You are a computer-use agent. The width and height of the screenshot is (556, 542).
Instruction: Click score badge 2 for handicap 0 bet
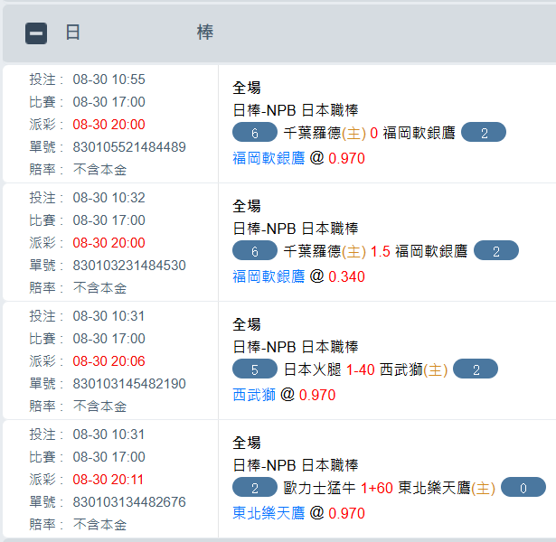click(484, 133)
